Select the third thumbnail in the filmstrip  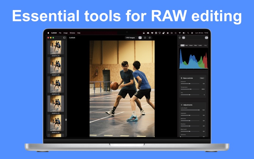[56, 84]
